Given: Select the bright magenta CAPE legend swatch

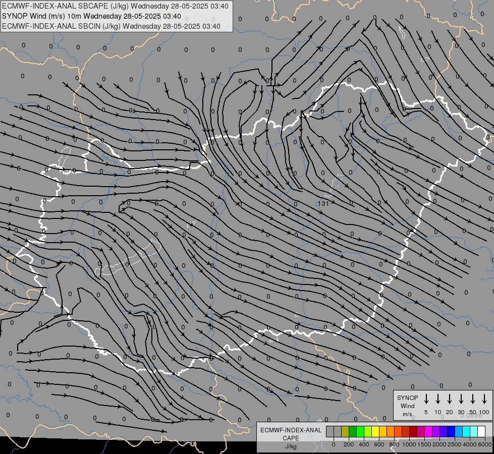Looking at the screenshot, I should 428,432.
